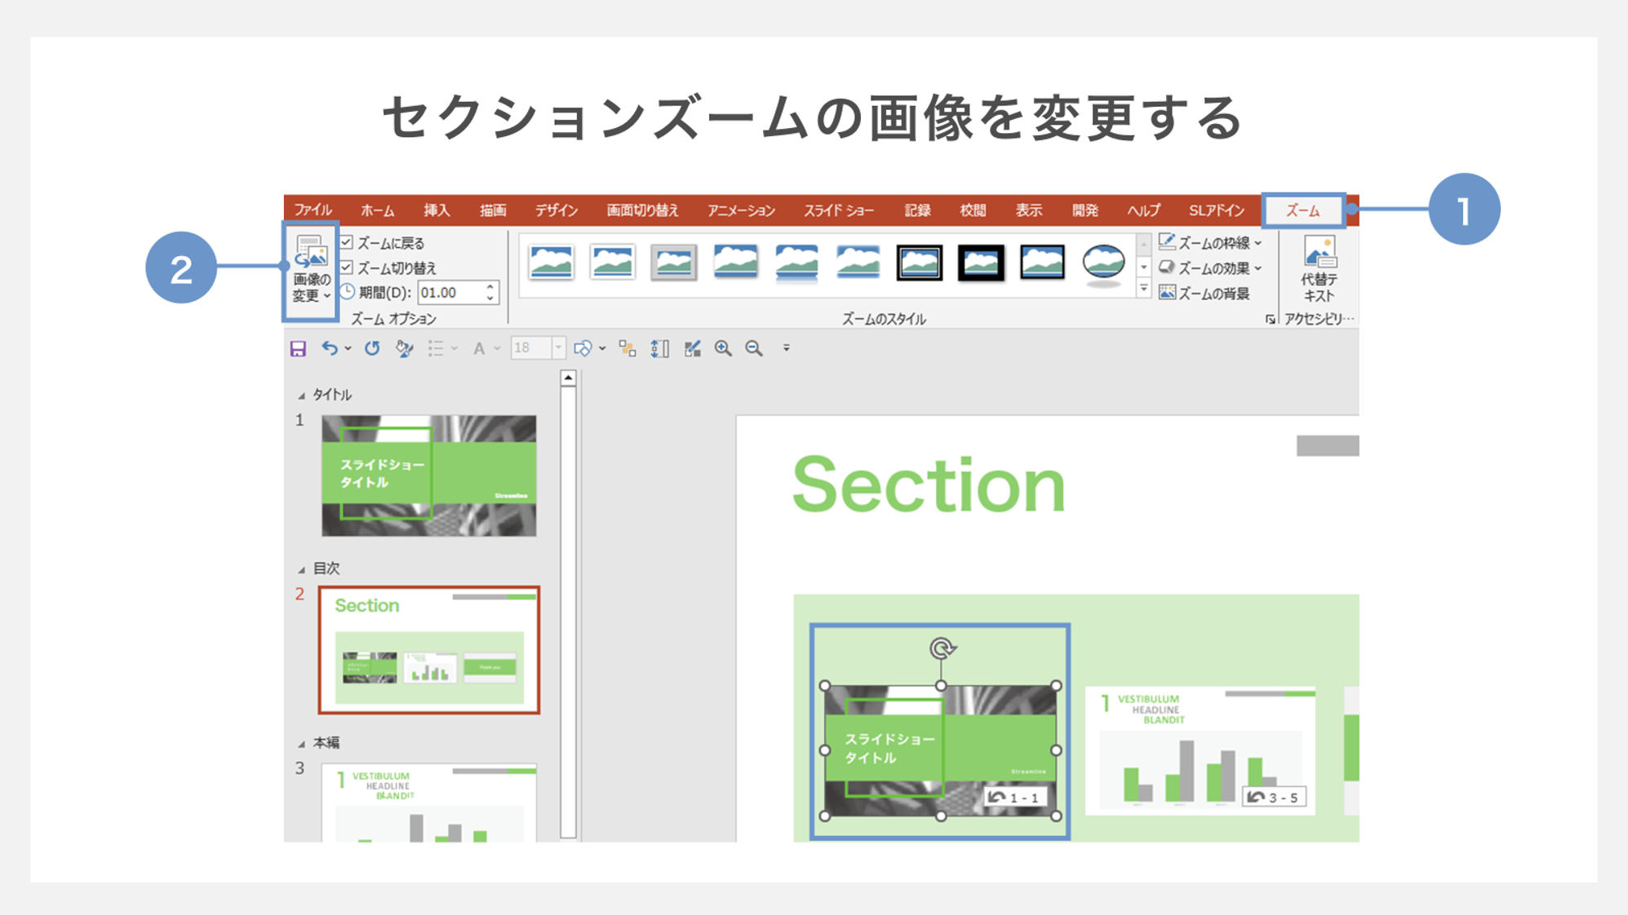The height and width of the screenshot is (915, 1628).
Task: Open the font size 18 dropdown
Action: tap(558, 348)
